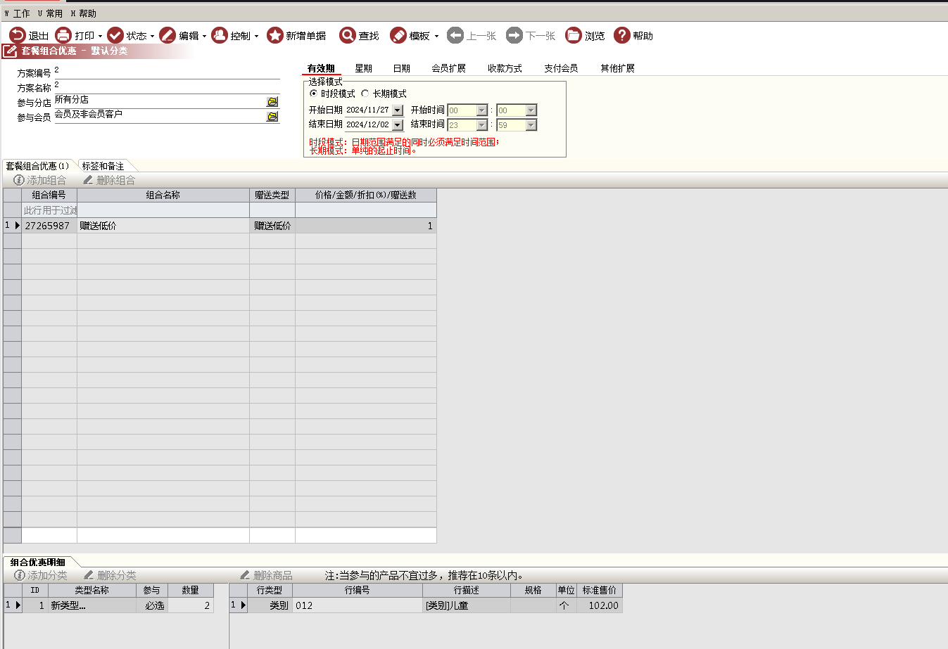
Task: Switch to the 收款方式 tab
Action: click(505, 68)
